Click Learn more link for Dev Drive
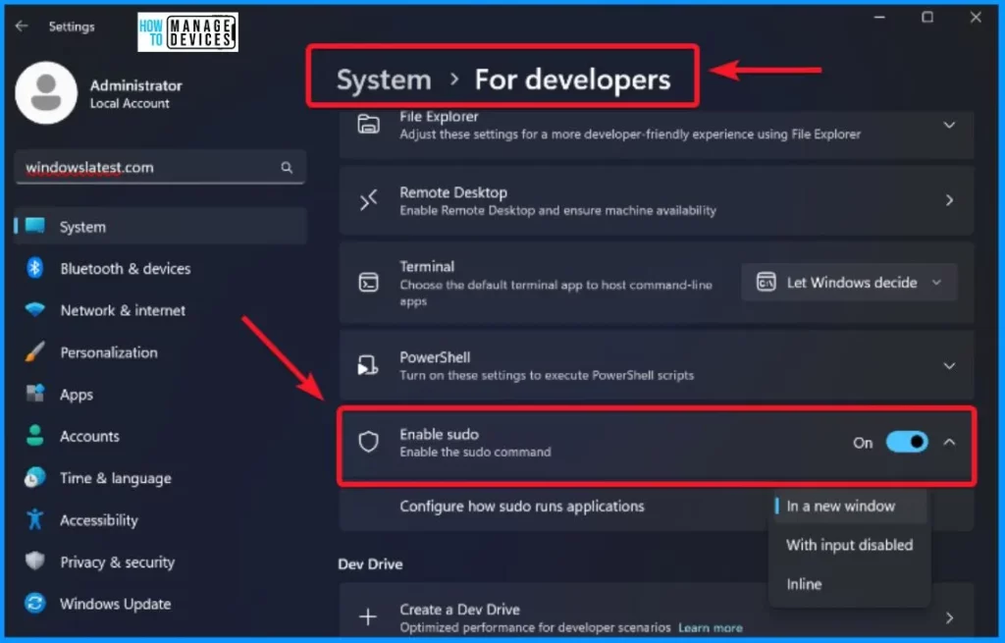 tap(711, 627)
